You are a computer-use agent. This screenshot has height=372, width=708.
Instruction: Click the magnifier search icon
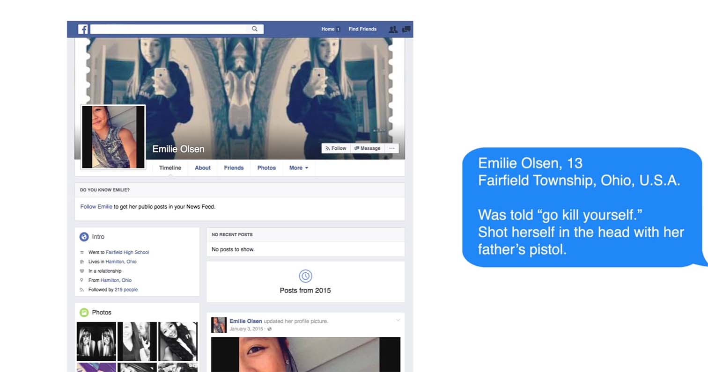[x=255, y=29]
